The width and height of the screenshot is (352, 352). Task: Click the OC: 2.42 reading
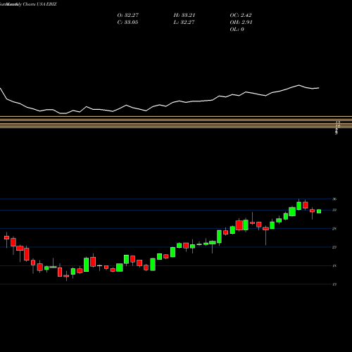(x=241, y=15)
